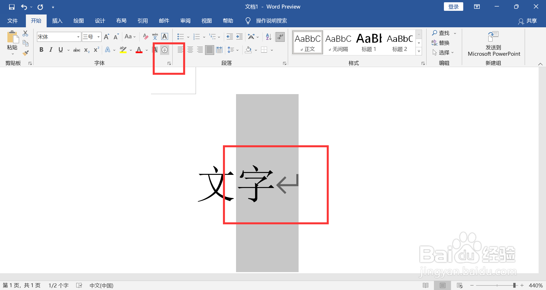Open font color dropdown arrow
The height and width of the screenshot is (290, 546).
[147, 50]
